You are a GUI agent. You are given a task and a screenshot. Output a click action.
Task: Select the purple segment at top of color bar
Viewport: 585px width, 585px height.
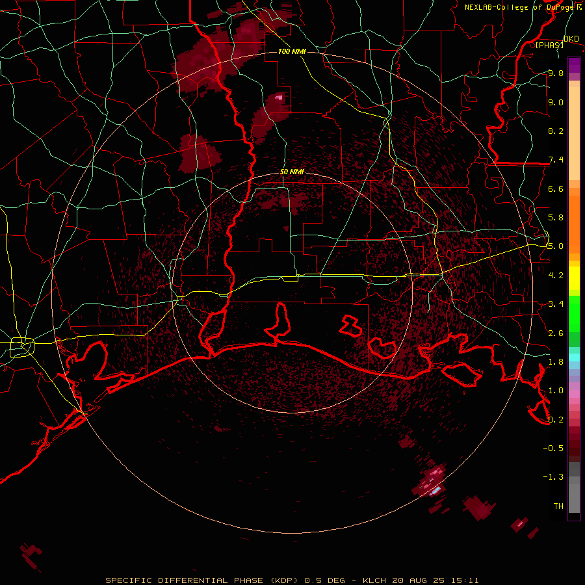(x=574, y=65)
